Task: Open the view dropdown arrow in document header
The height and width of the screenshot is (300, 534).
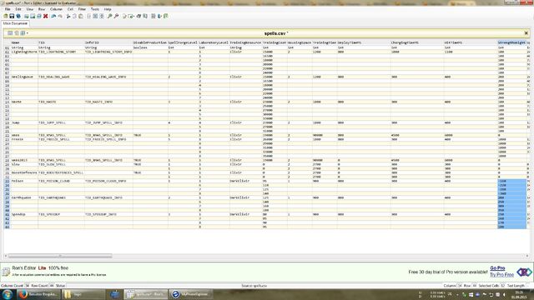Action: (28, 33)
